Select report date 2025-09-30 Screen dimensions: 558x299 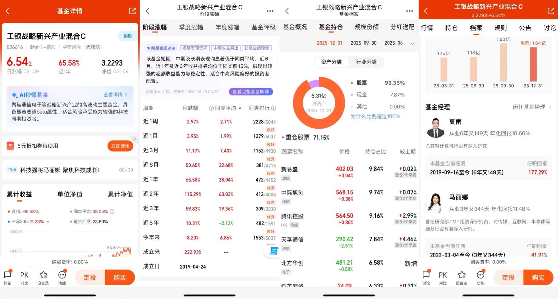click(363, 43)
